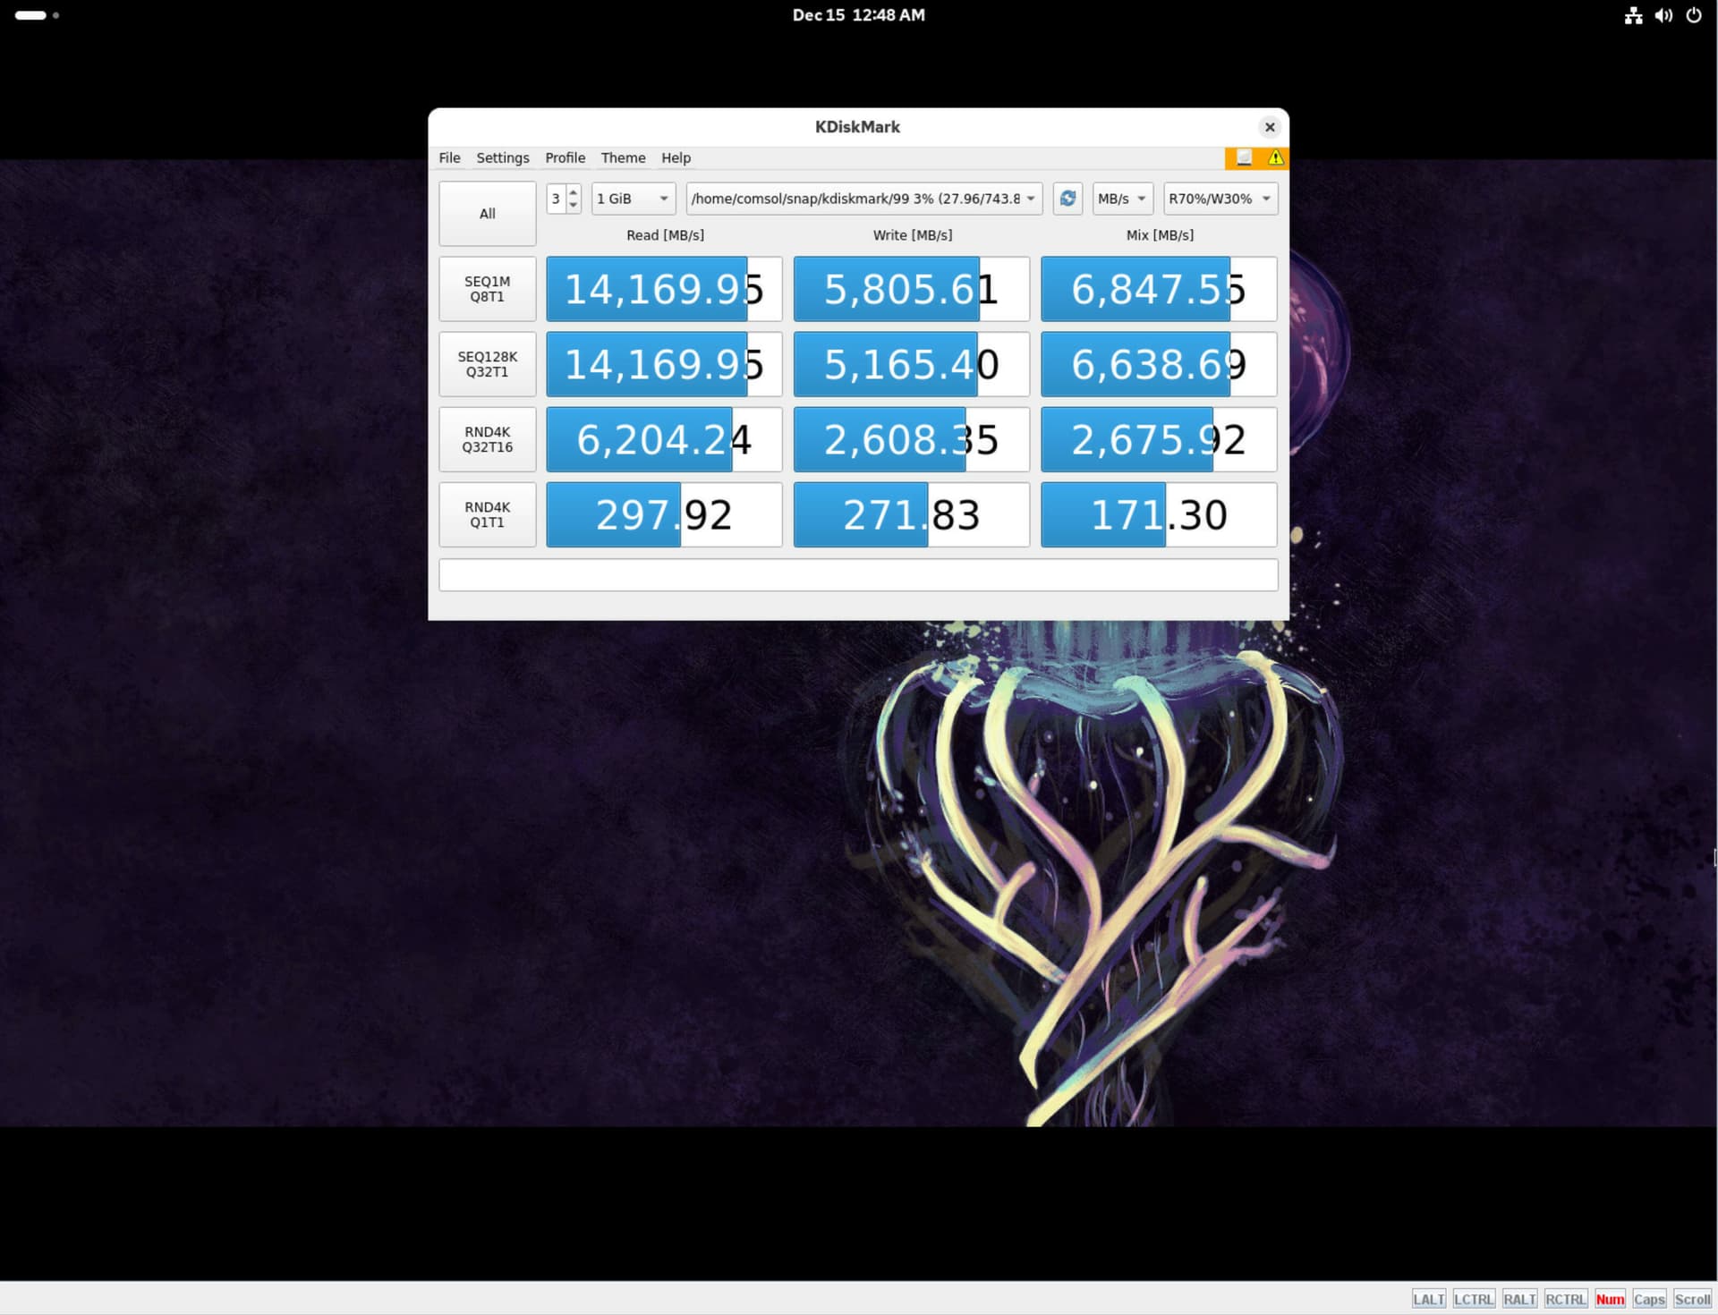Viewport: 1718px width, 1315px height.
Task: Click the RND4K Q1T1 write result 271.83
Action: (x=912, y=514)
